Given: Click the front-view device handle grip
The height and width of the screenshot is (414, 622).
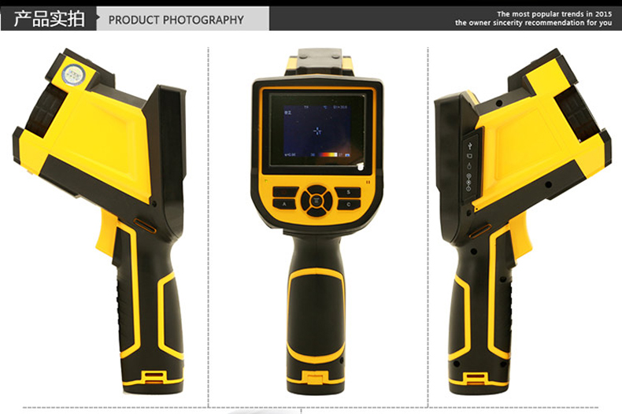Looking at the screenshot, I should click(x=315, y=315).
